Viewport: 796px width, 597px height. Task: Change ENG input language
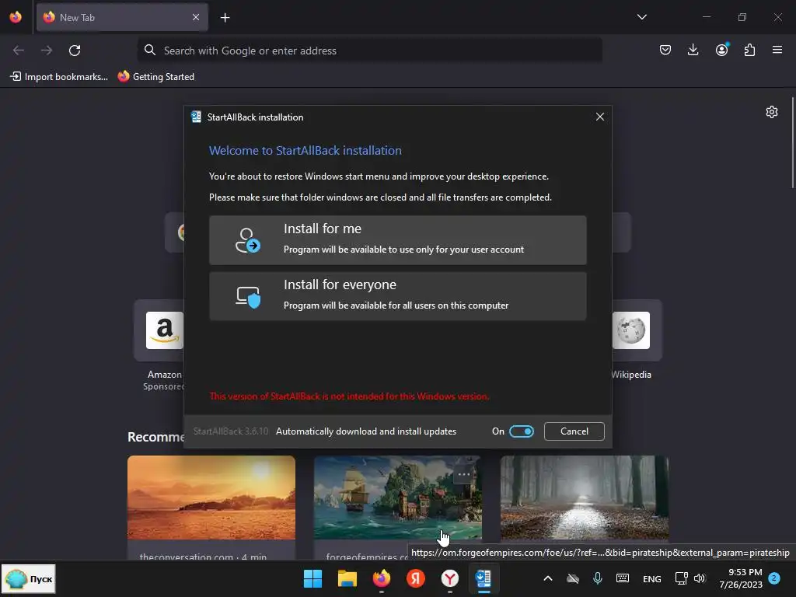(x=652, y=578)
